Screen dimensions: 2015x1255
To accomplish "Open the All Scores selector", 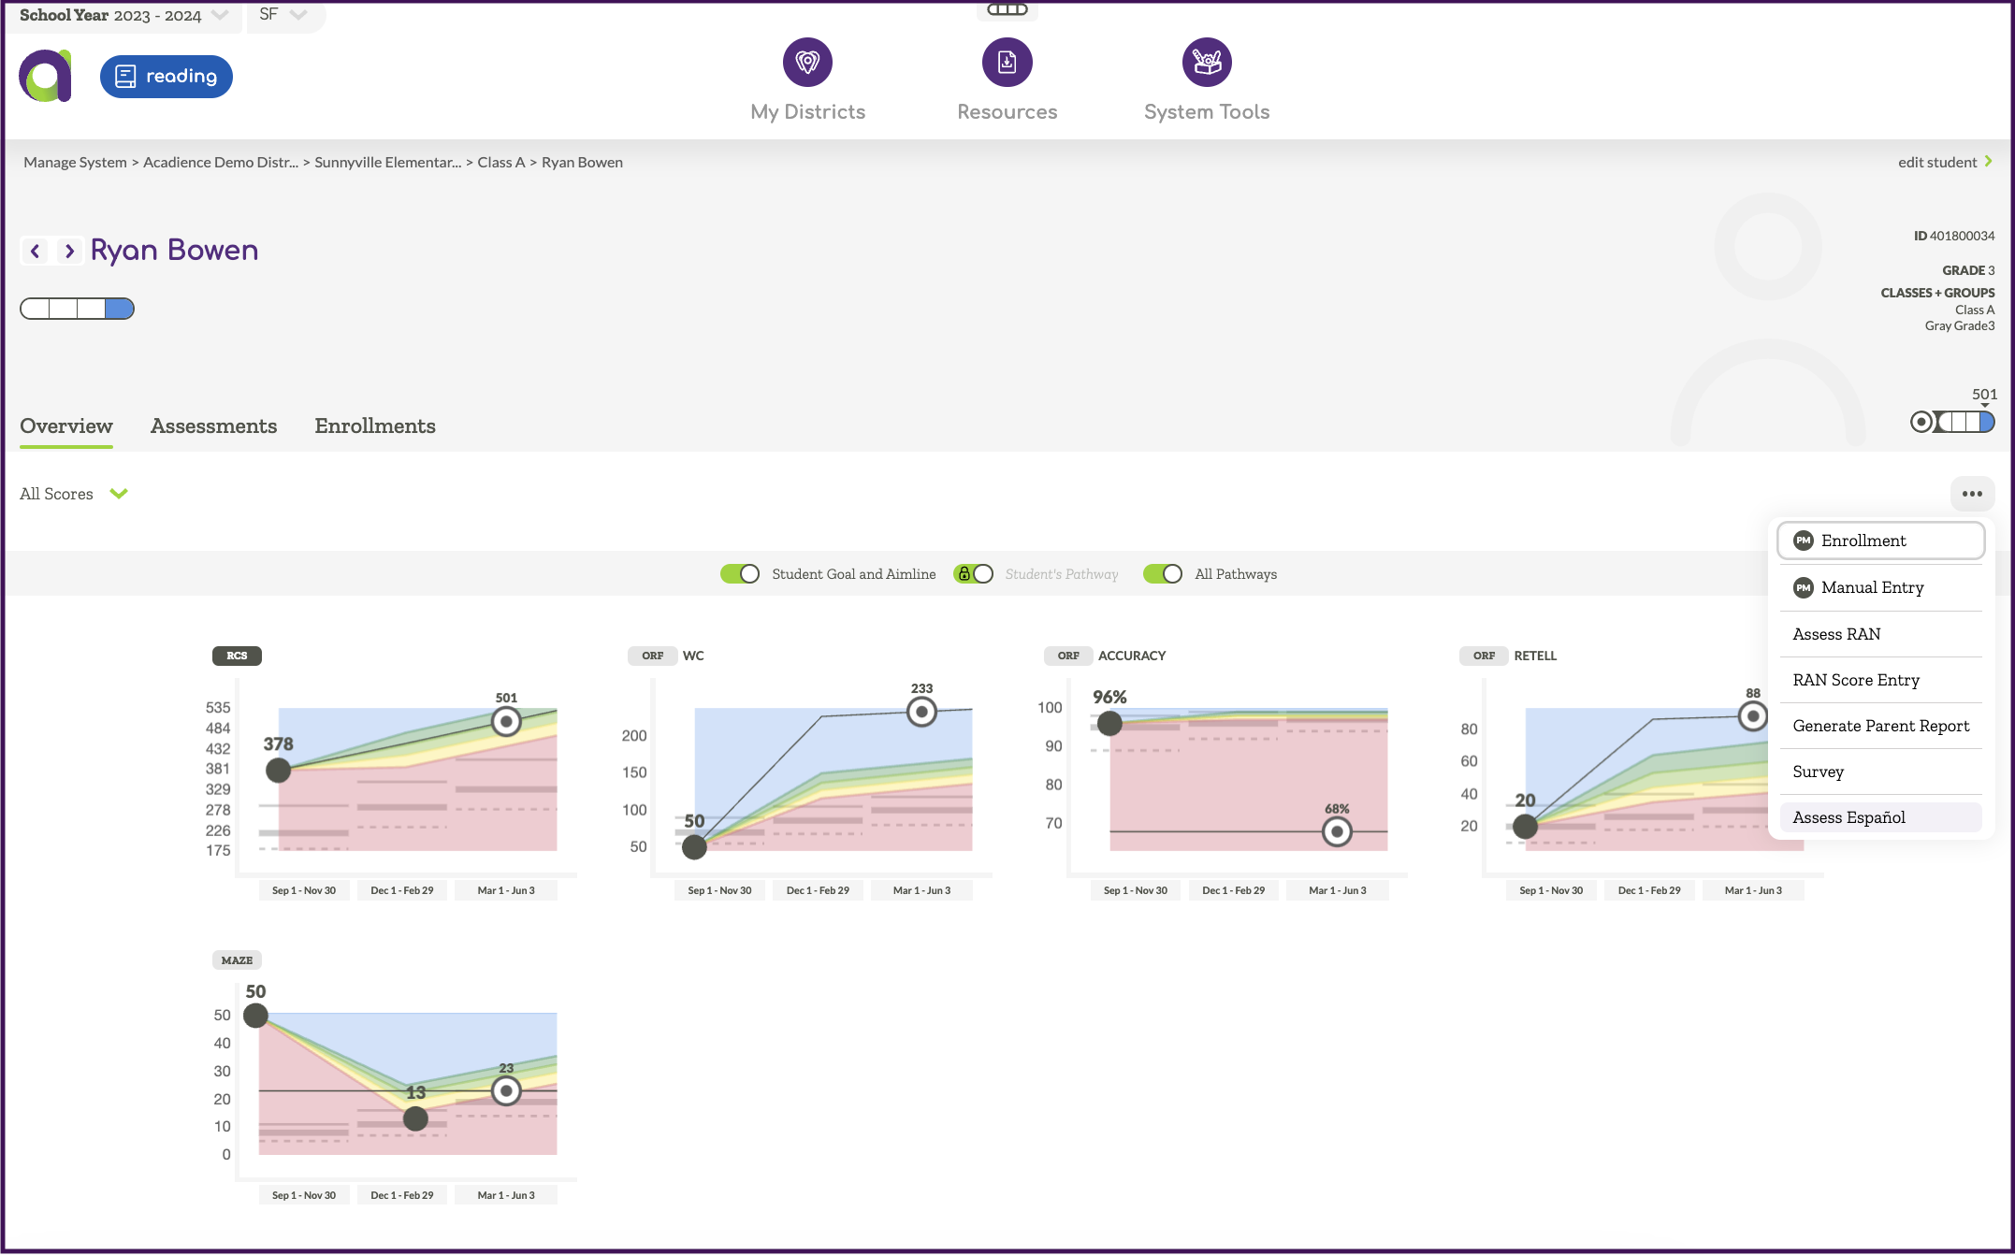I will click(x=74, y=493).
